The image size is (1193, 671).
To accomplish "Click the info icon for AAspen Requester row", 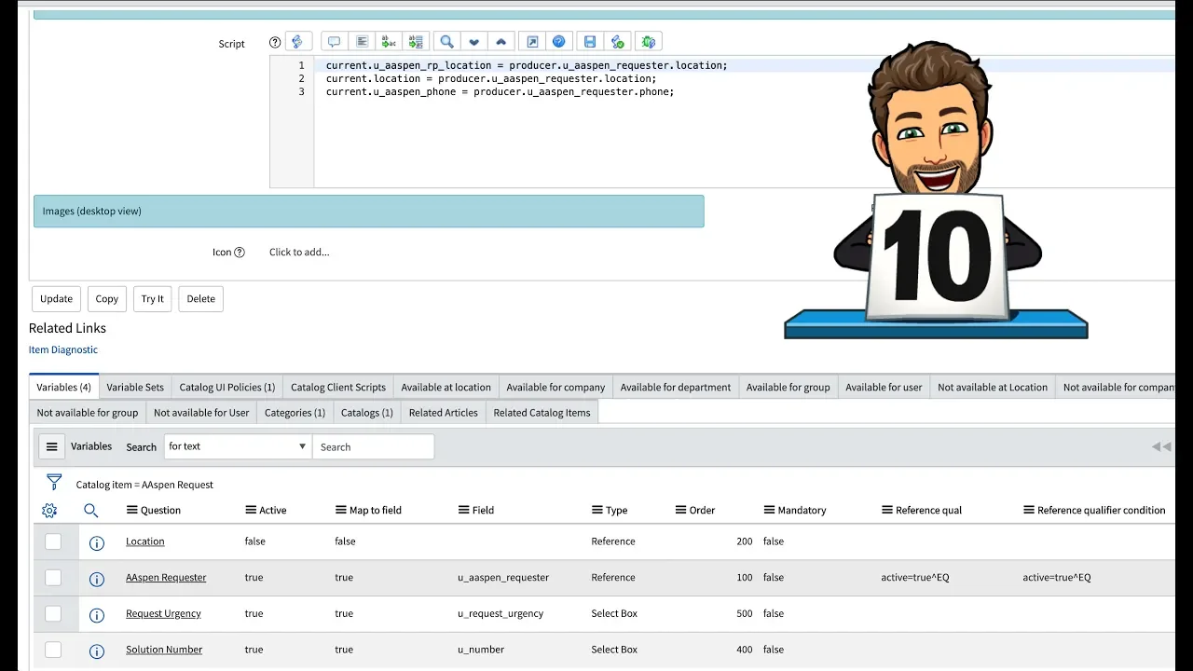I will 96,579.
